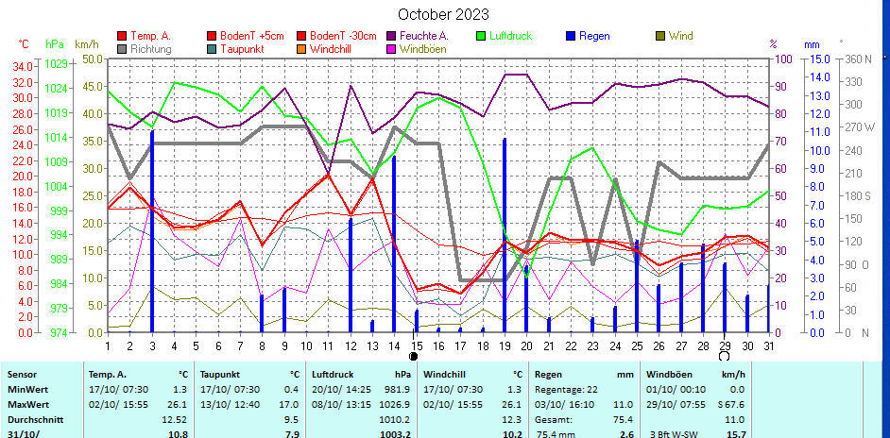Image resolution: width=890 pixels, height=438 pixels.
Task: Click the 31/10/ row label
Action: click(x=22, y=434)
